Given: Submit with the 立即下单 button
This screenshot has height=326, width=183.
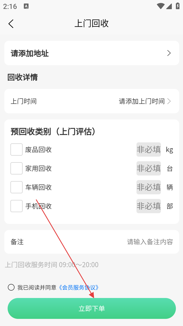Looking at the screenshot, I should click(x=92, y=308).
